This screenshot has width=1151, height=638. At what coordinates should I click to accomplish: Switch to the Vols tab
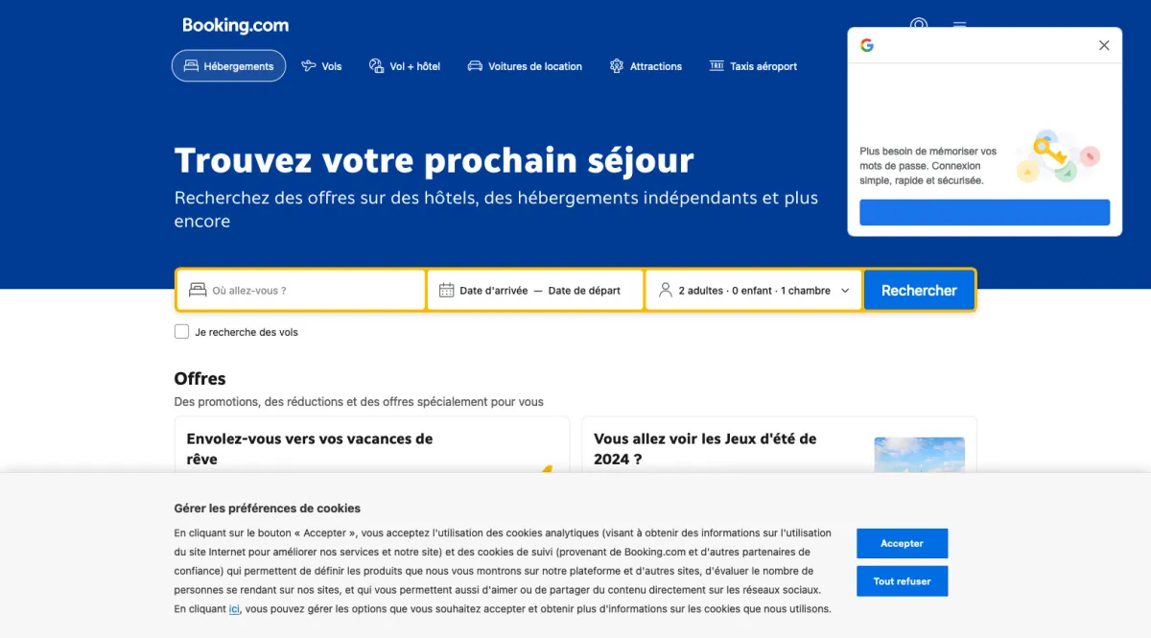[x=321, y=66]
